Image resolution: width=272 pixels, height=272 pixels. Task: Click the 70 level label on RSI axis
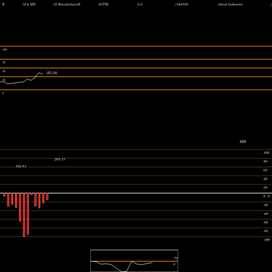[4, 63]
